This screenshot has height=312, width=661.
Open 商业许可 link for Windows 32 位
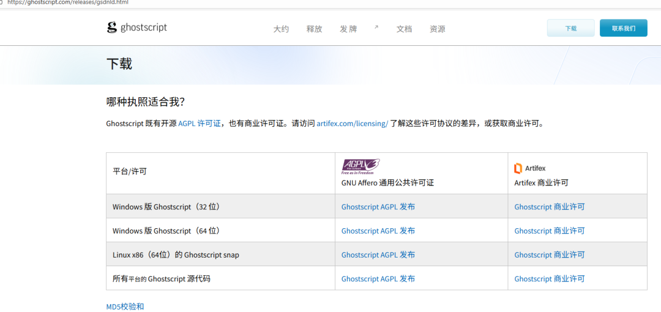tap(549, 207)
